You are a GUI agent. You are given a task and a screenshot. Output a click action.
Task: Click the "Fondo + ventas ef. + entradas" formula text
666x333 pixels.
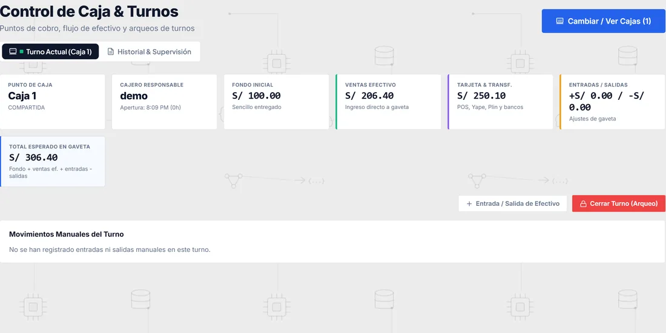[x=50, y=172]
